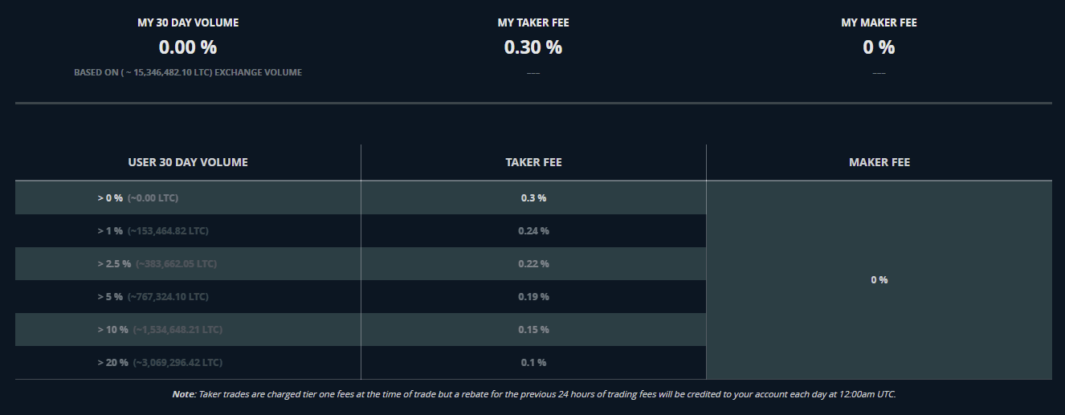Select the > 2.5 % volume tier row
Screen dimensions: 1065x415
tap(361, 264)
